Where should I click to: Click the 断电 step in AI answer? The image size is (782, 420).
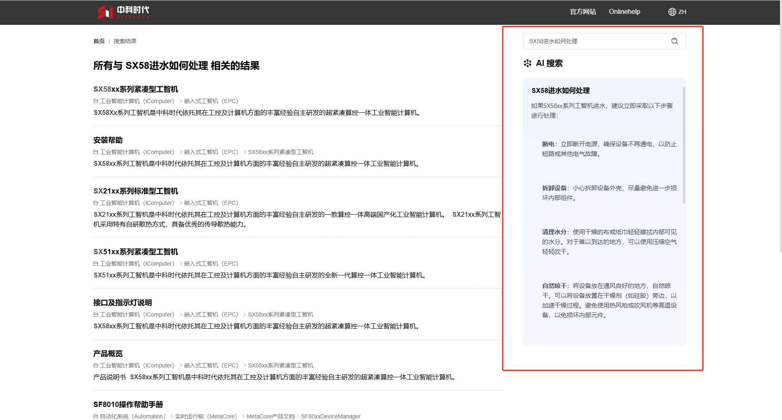tap(609, 149)
